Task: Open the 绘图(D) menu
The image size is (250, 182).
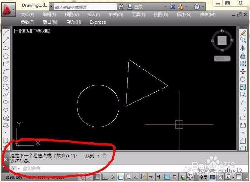Action: click(x=161, y=15)
